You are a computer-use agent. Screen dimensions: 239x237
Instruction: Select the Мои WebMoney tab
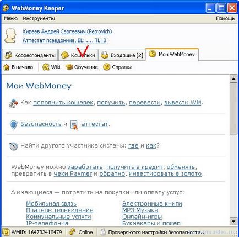[172, 54]
